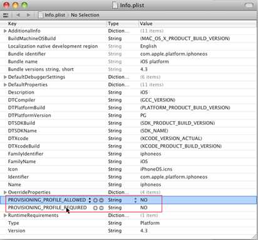
Task: Click the (SDK_NAME) value
Action: click(154, 131)
